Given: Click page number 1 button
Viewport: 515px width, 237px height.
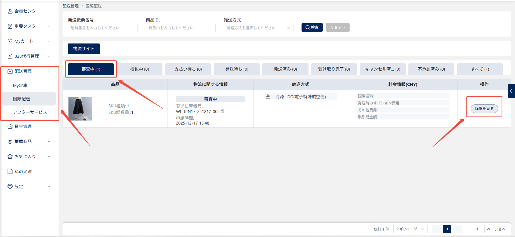Looking at the screenshot, I should [447, 229].
